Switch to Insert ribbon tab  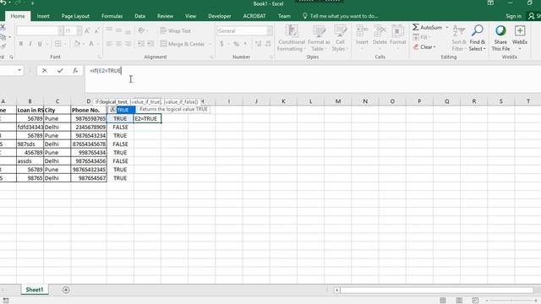pyautogui.click(x=43, y=16)
